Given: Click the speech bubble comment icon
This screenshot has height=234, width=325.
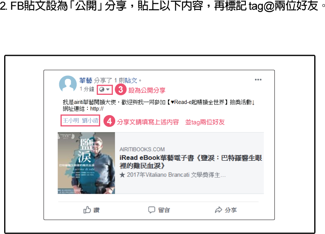Looking at the screenshot, I should [x=152, y=210].
